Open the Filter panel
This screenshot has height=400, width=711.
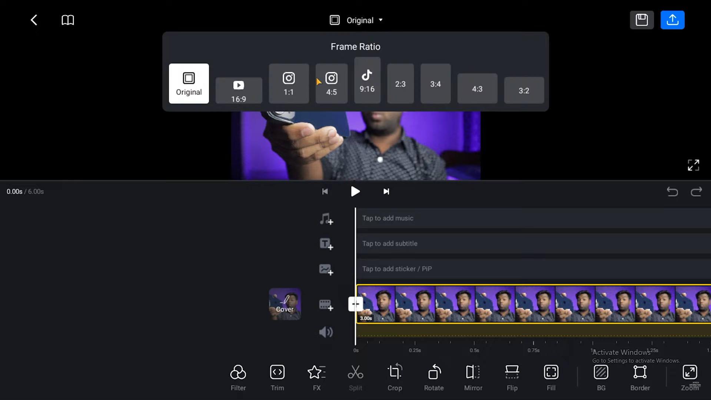(238, 376)
